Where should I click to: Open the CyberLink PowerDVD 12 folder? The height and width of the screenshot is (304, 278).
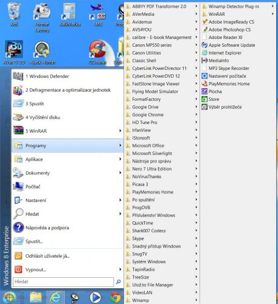[x=162, y=76]
